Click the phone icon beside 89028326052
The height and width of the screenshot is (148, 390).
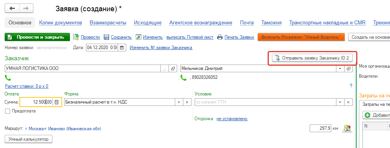[184, 78]
